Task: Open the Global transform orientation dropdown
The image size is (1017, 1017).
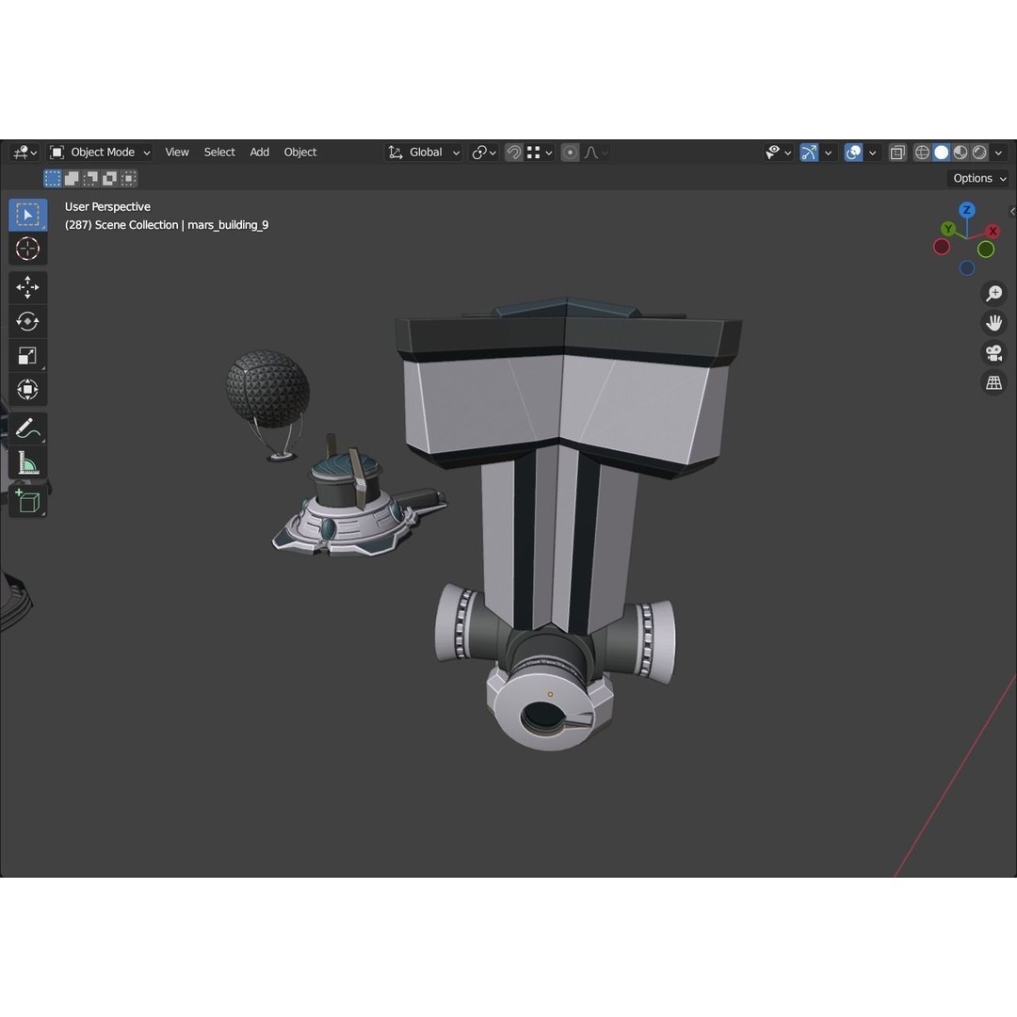Action: (423, 152)
